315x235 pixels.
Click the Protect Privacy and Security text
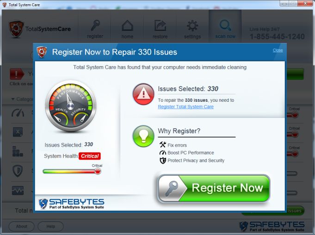click(x=196, y=161)
